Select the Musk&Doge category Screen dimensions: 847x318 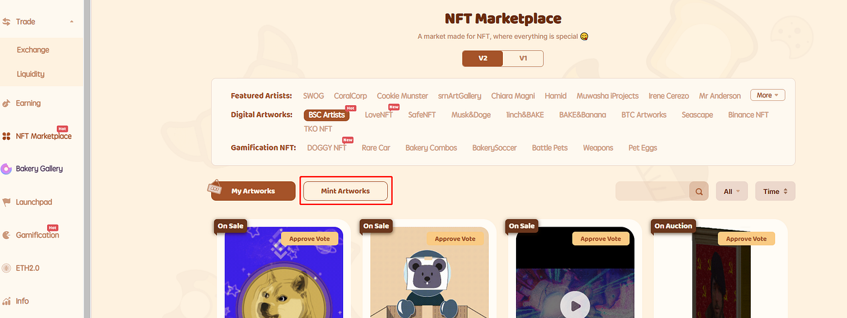[x=471, y=115]
